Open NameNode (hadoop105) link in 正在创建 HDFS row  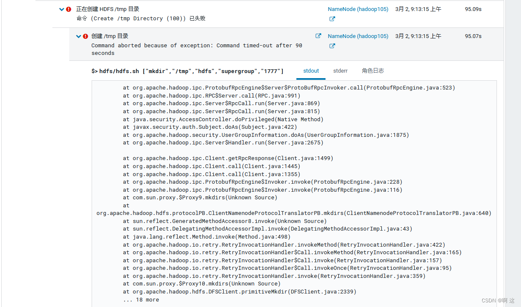[358, 9]
